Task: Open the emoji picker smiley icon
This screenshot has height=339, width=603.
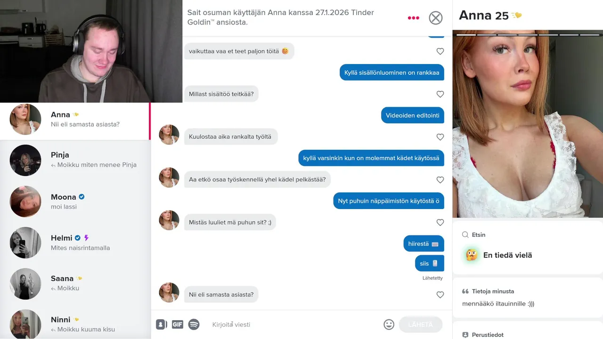Action: click(x=389, y=324)
